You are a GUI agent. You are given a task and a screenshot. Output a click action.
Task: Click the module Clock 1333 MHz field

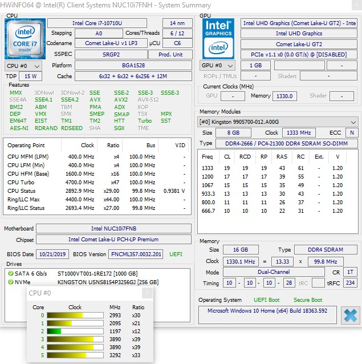tap(299, 133)
